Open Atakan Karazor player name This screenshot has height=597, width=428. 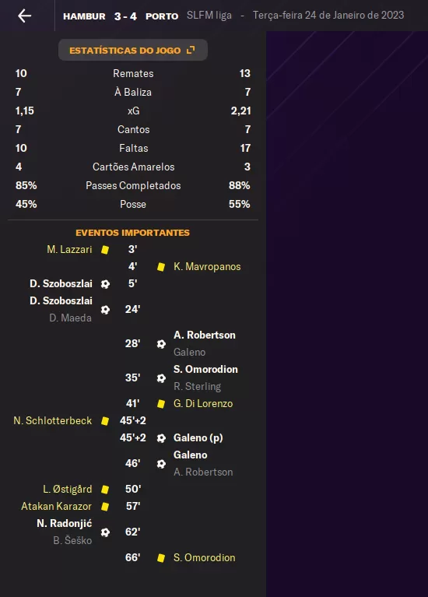click(56, 507)
